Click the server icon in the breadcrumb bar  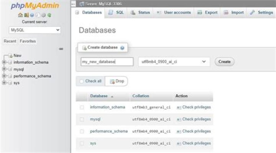click(x=82, y=4)
